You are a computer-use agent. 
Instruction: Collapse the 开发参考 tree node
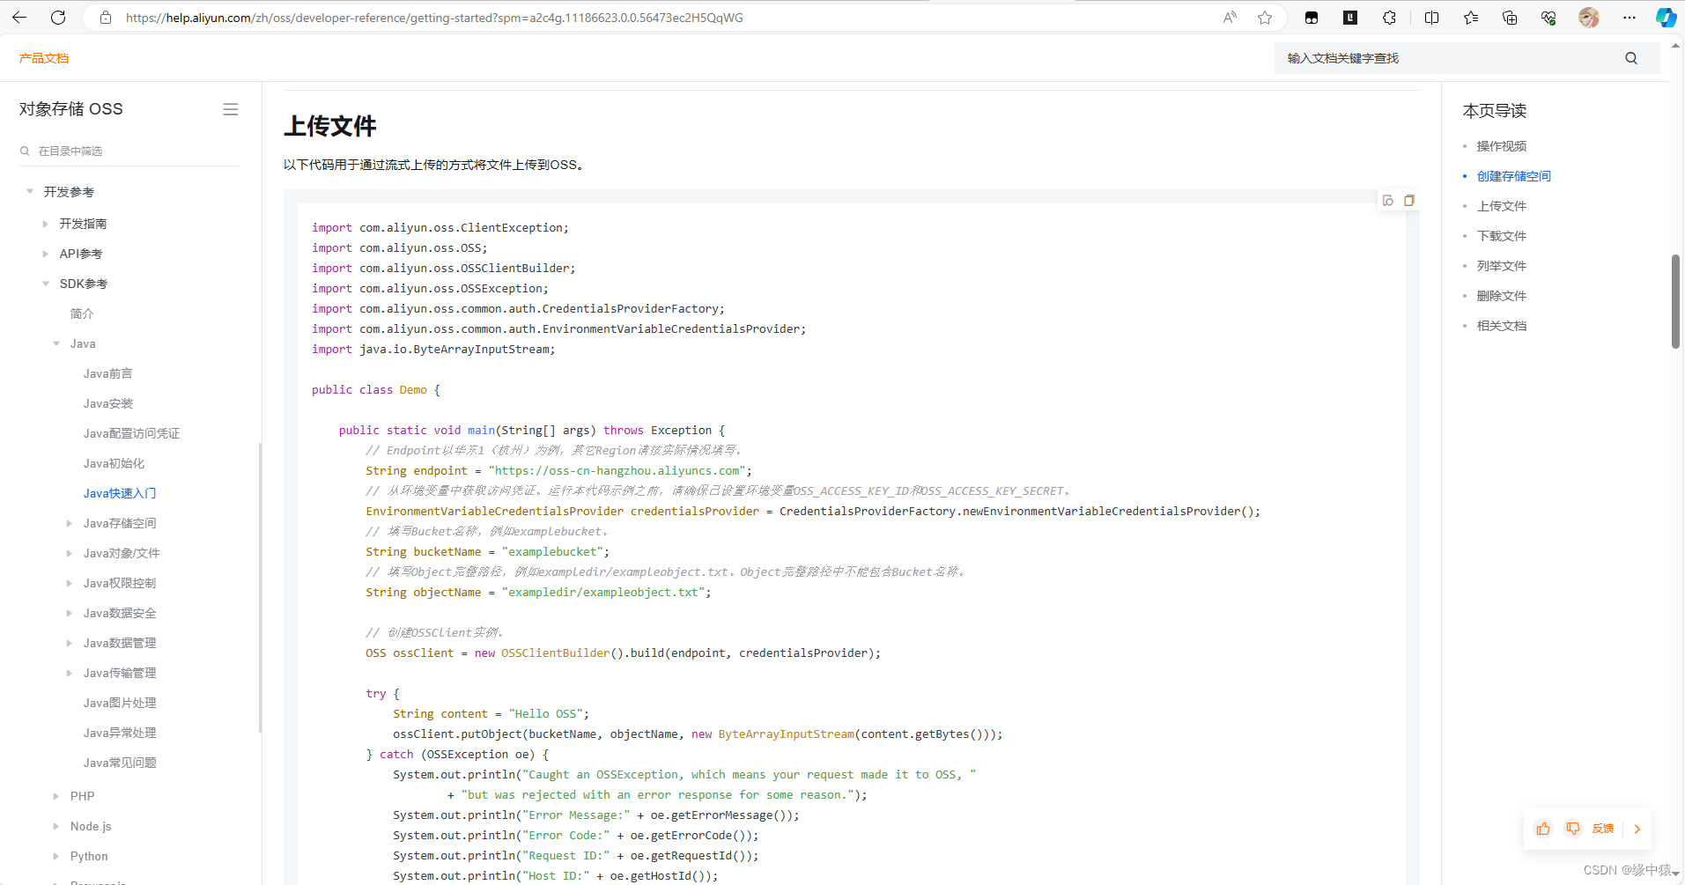[x=30, y=192]
